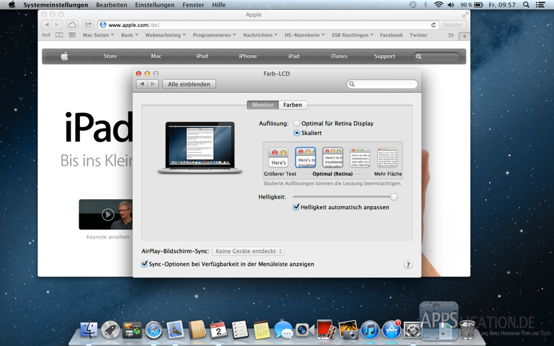Open Contacts address book in Dock
This screenshot has width=554, height=346.
pyautogui.click(x=197, y=330)
